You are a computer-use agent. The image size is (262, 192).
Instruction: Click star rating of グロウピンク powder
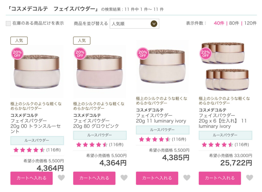[x=92, y=145]
